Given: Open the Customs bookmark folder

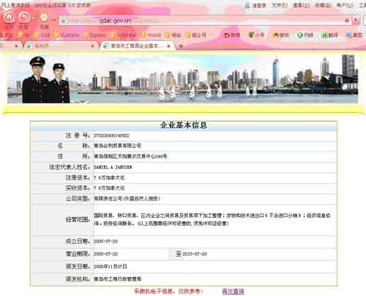Looking at the screenshot, I should click(67, 35).
